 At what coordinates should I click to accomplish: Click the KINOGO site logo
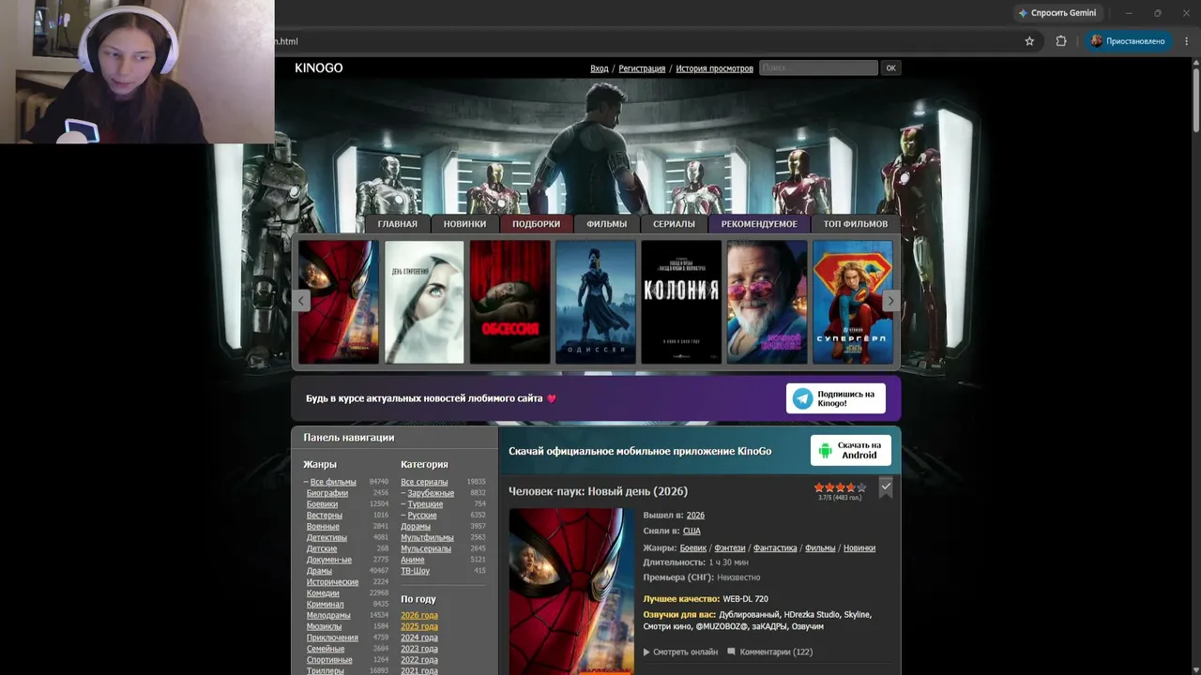click(x=319, y=68)
